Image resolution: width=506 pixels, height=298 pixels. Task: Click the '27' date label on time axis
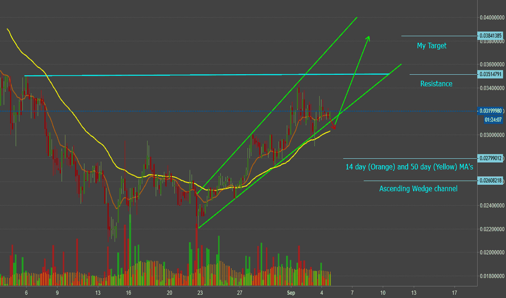point(239,293)
